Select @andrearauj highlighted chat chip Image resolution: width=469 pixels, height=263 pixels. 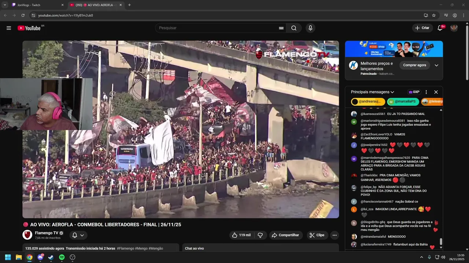(368, 102)
